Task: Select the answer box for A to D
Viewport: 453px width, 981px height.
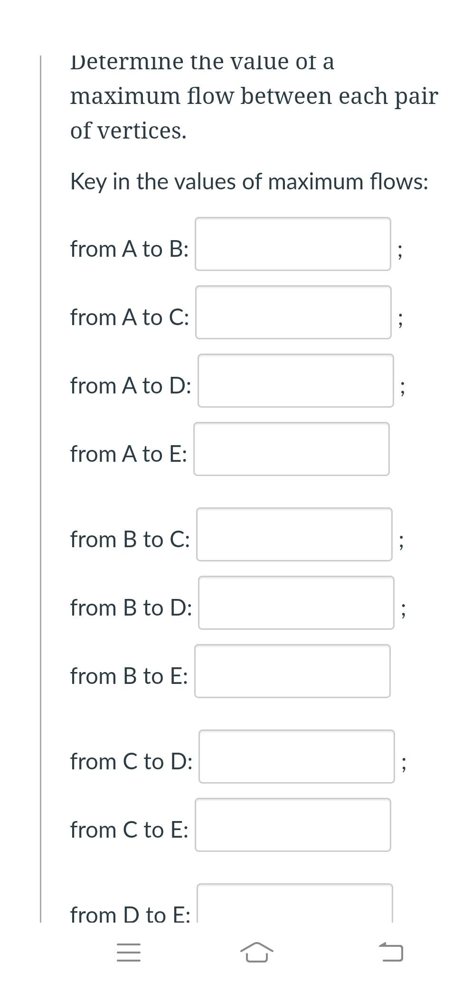Action: pos(296,381)
